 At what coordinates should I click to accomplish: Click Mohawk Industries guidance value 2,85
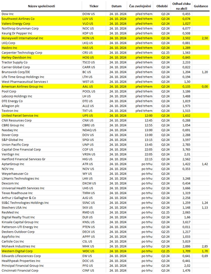click(205, 246)
